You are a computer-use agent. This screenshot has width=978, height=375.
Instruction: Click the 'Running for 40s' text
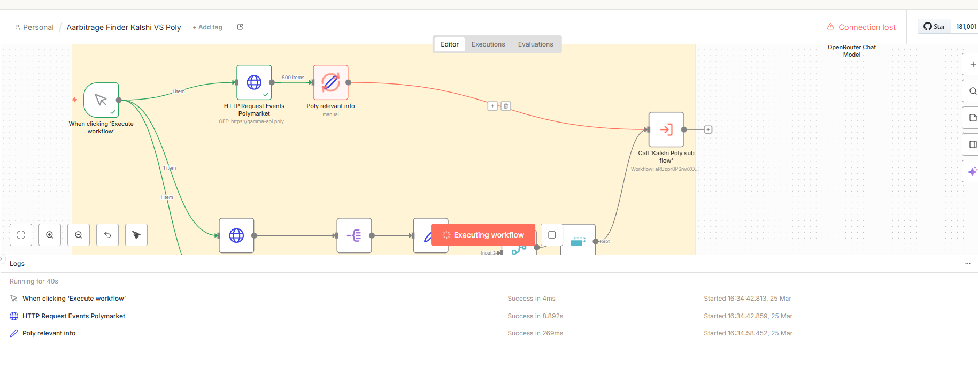pyautogui.click(x=34, y=281)
